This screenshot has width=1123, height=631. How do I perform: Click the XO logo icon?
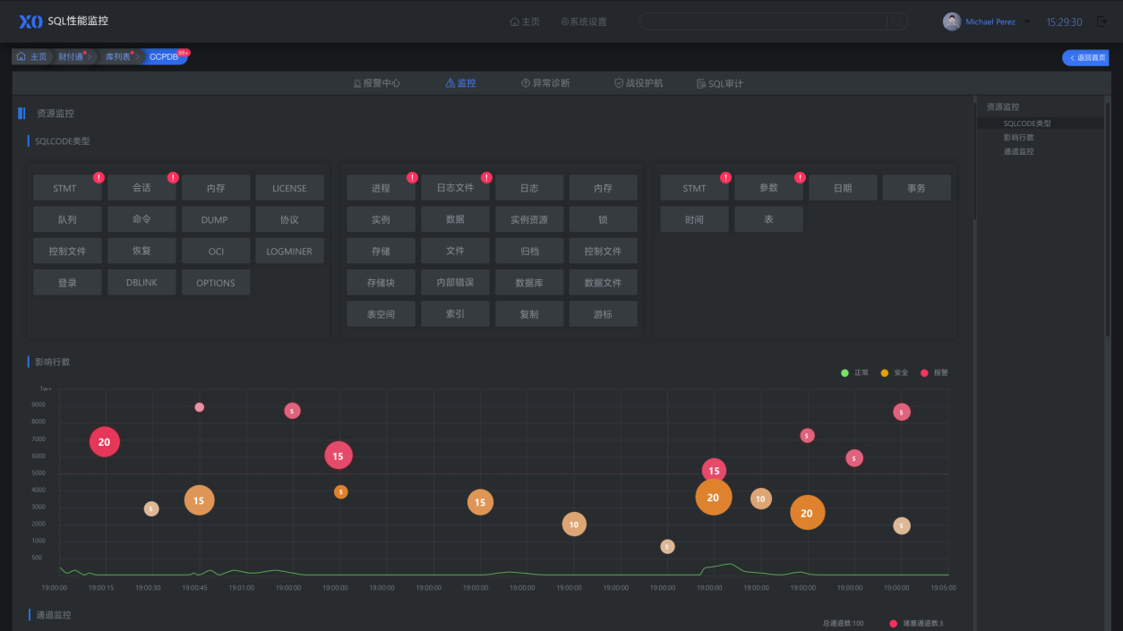click(x=30, y=21)
